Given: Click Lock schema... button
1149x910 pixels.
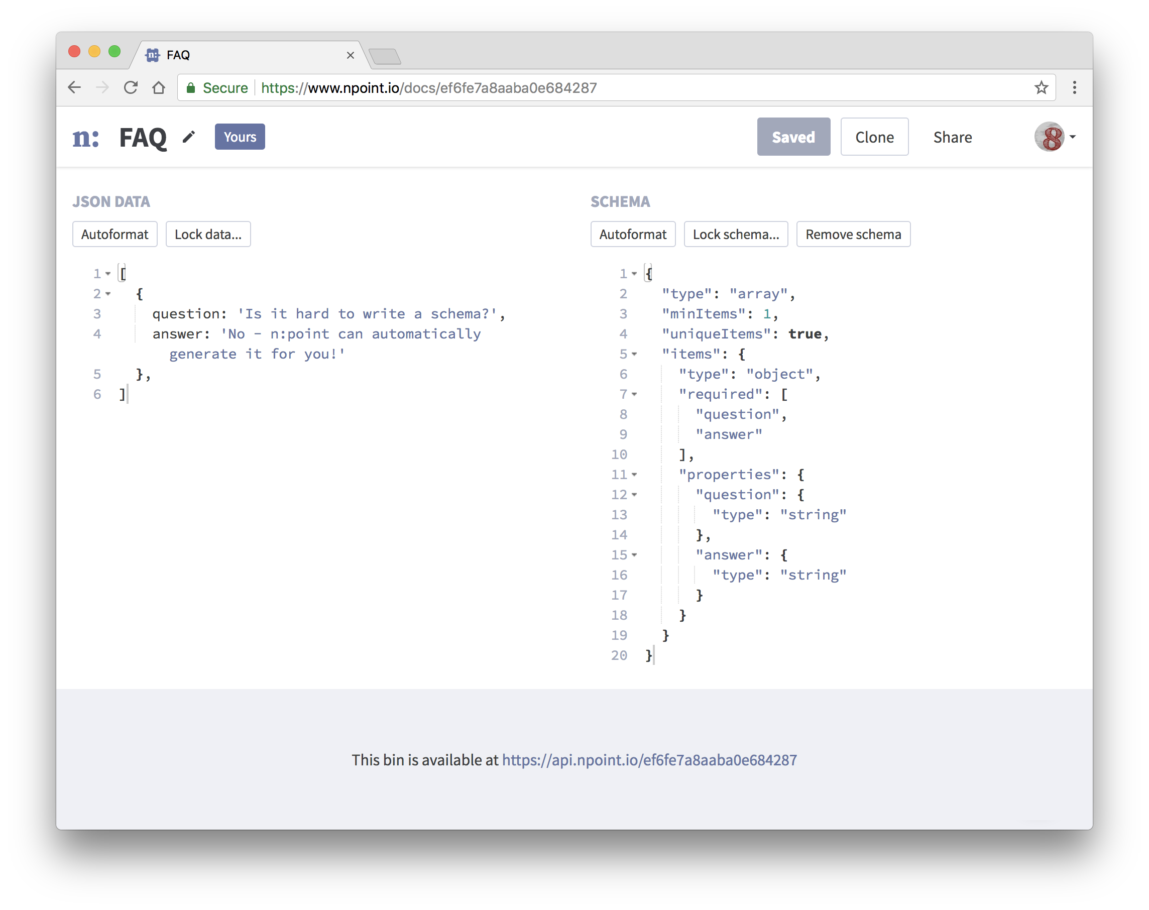Looking at the screenshot, I should tap(735, 235).
